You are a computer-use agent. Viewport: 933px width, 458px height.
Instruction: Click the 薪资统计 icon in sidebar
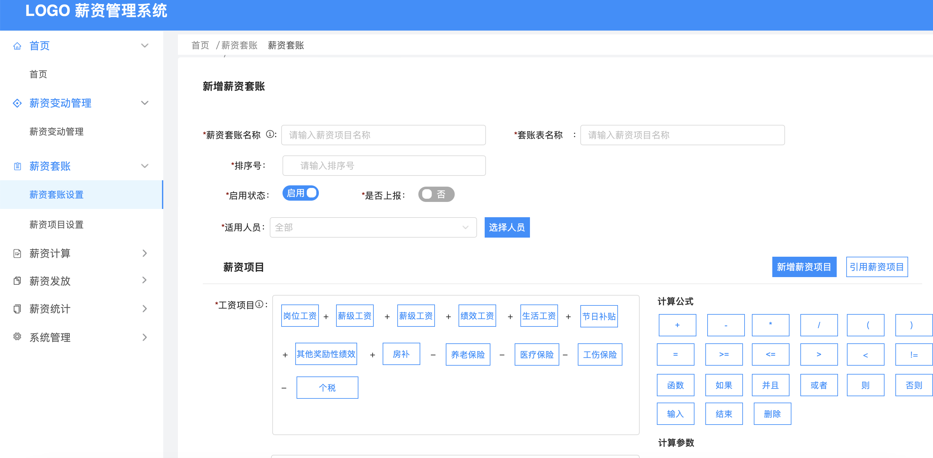(17, 309)
